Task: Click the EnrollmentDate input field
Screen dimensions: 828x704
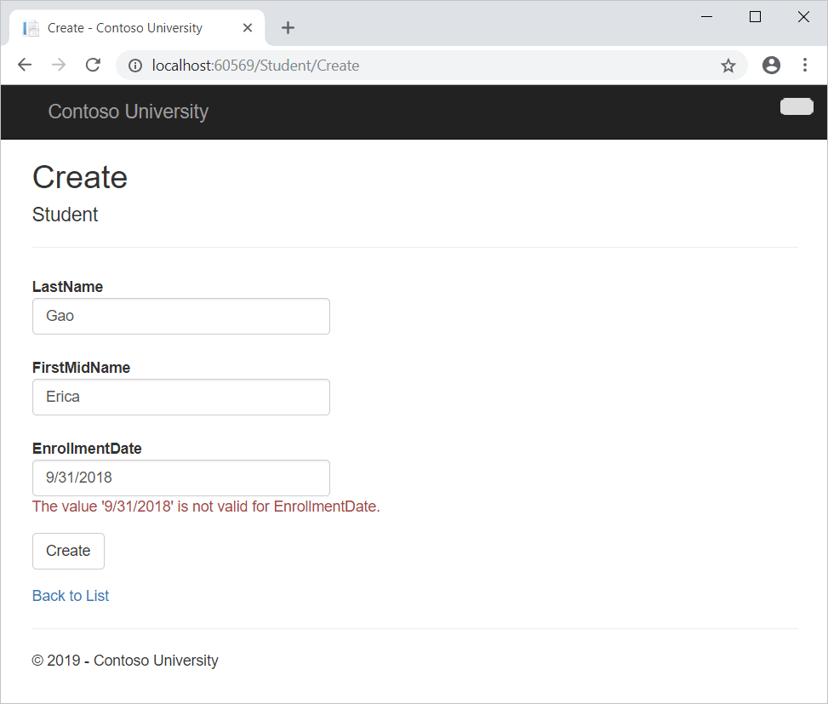Action: pyautogui.click(x=180, y=478)
